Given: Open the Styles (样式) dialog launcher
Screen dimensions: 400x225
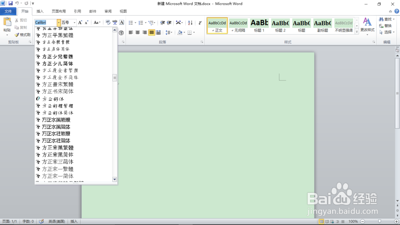Looking at the screenshot, I should pyautogui.click(x=374, y=42).
